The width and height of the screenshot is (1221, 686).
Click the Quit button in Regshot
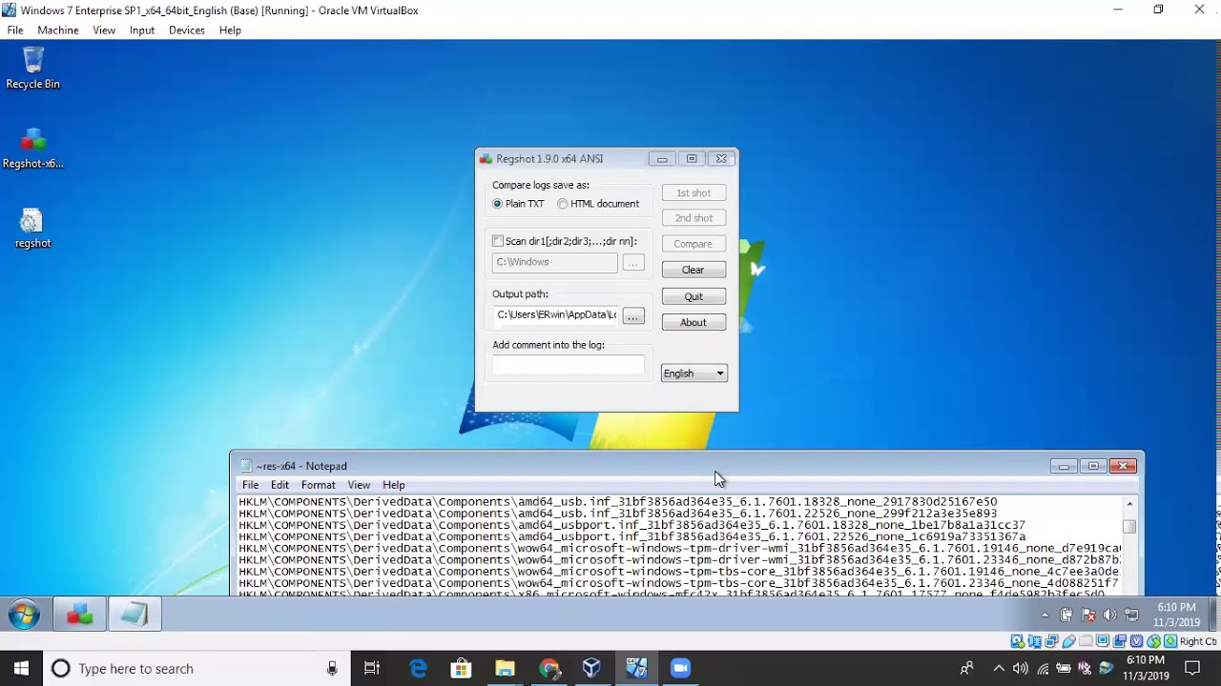pos(693,296)
